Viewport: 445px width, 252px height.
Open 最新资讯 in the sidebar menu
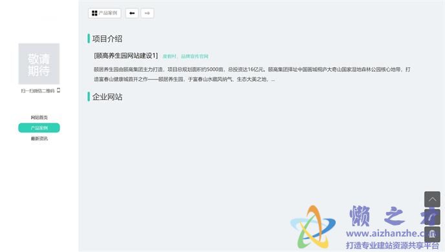(x=39, y=138)
